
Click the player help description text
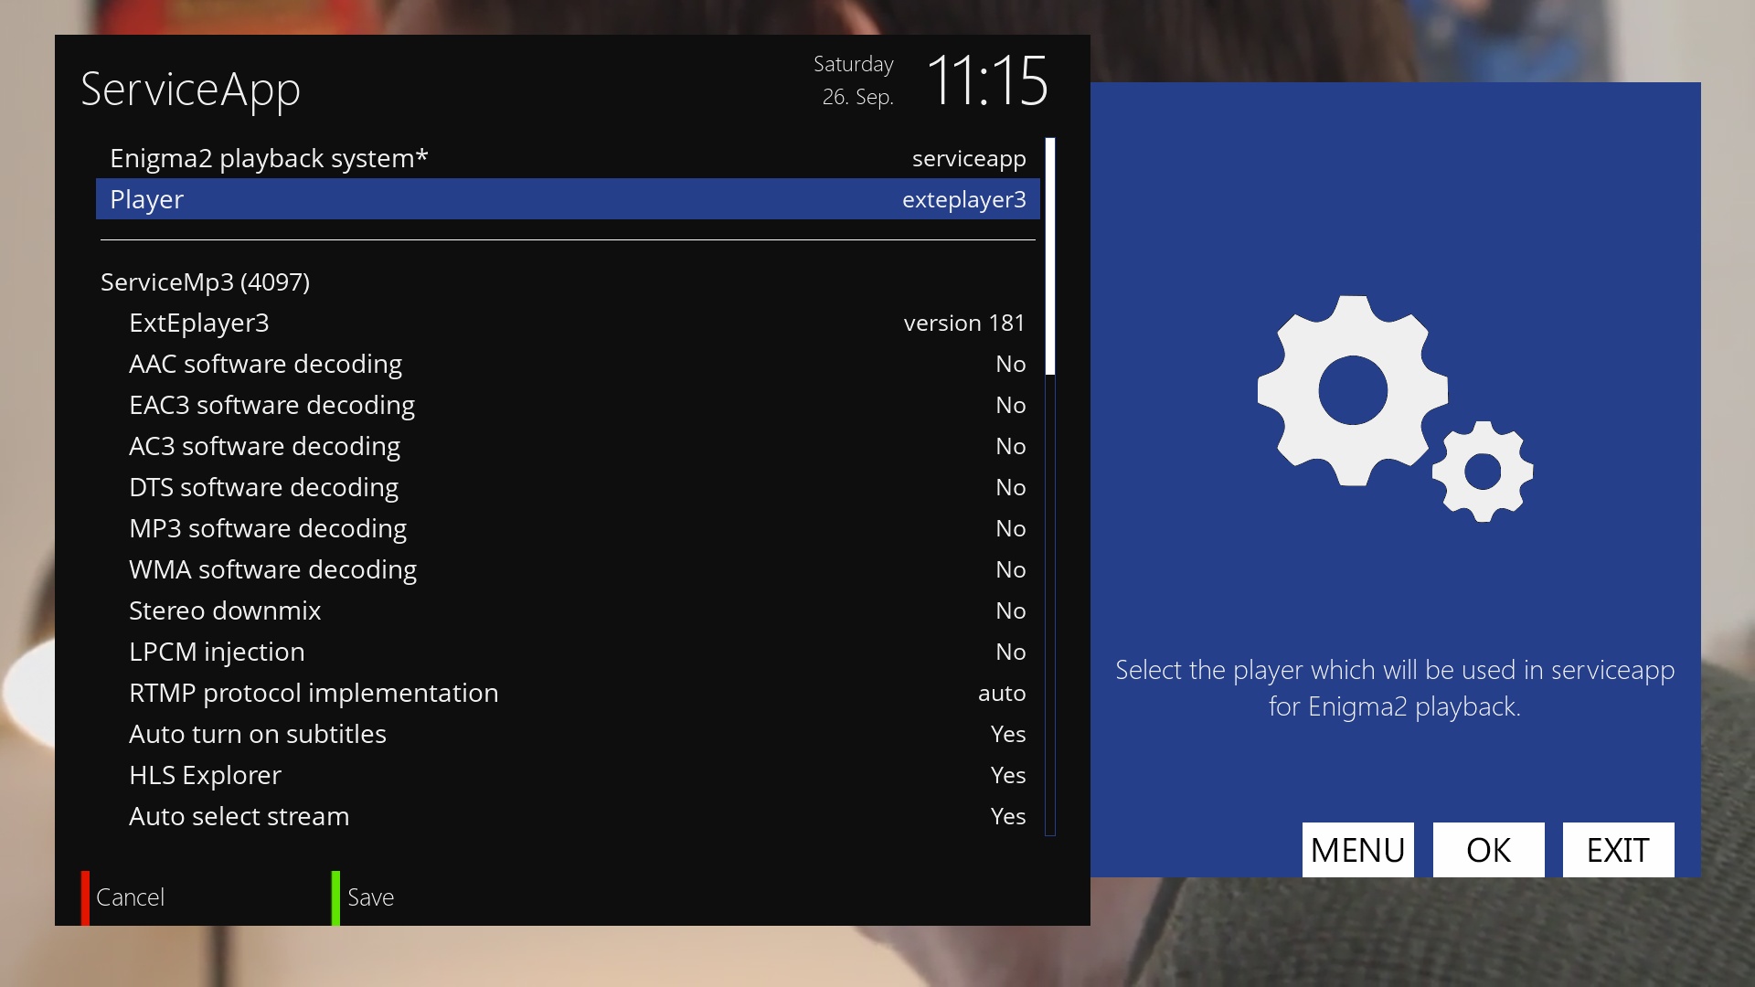[1395, 688]
